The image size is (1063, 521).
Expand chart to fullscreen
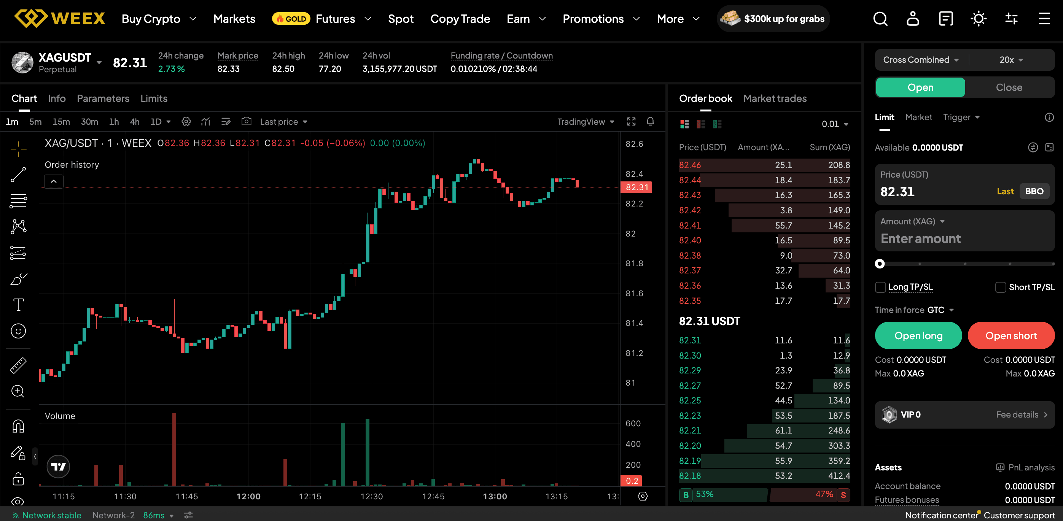[631, 121]
